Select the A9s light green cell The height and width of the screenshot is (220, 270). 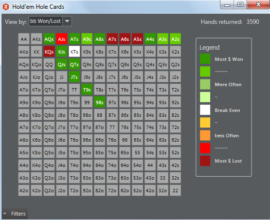click(x=87, y=39)
